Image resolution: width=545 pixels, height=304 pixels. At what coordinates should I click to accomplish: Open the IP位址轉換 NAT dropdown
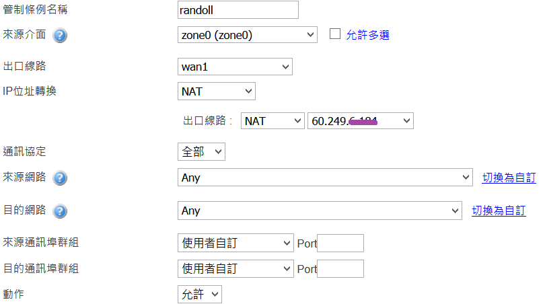point(215,91)
